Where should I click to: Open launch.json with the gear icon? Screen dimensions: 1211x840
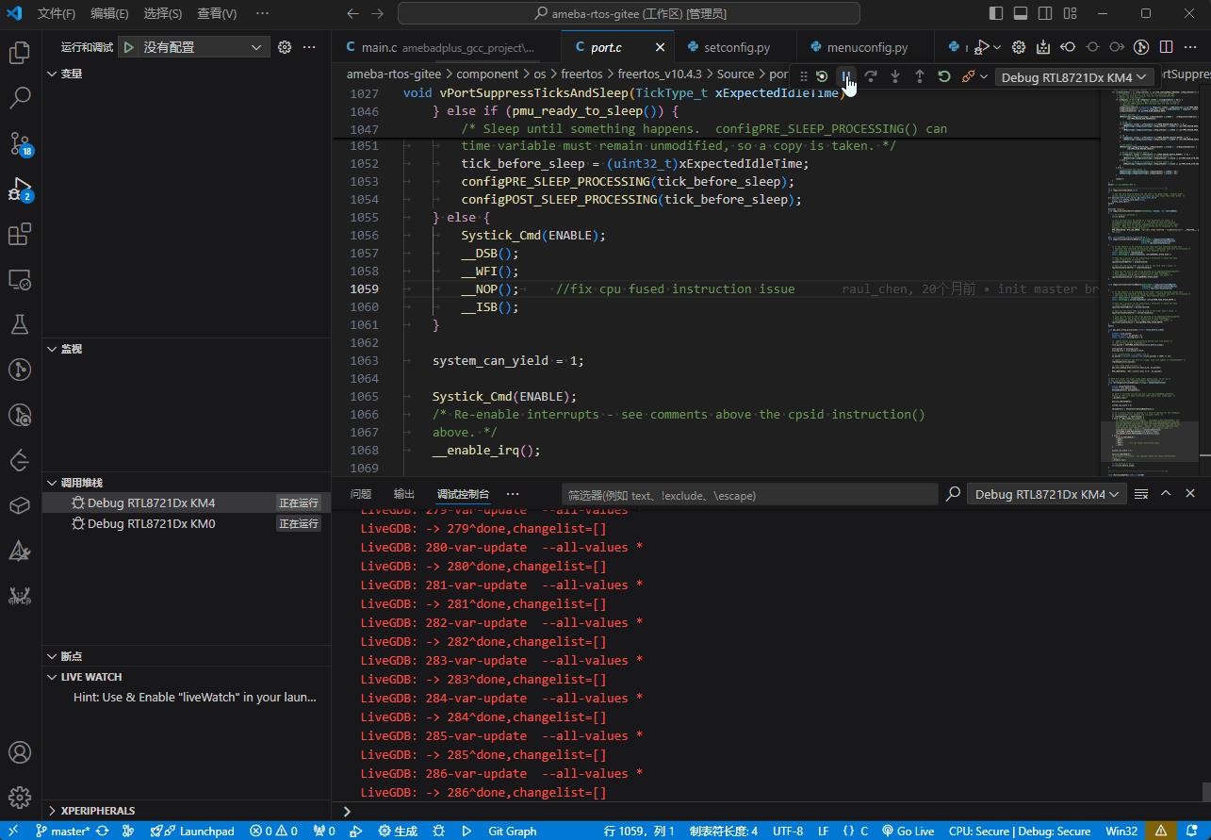pyautogui.click(x=285, y=47)
